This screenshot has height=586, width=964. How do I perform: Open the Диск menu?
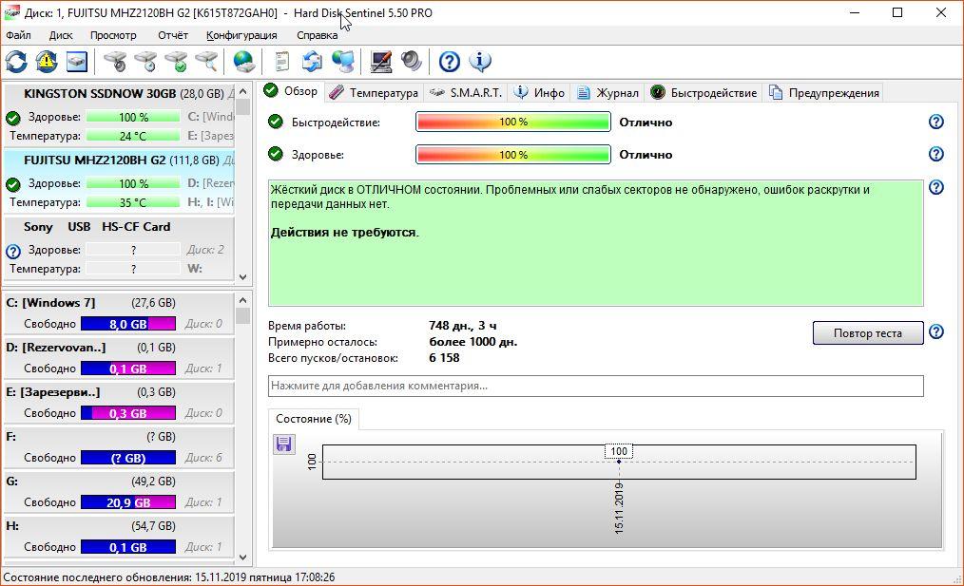[61, 35]
